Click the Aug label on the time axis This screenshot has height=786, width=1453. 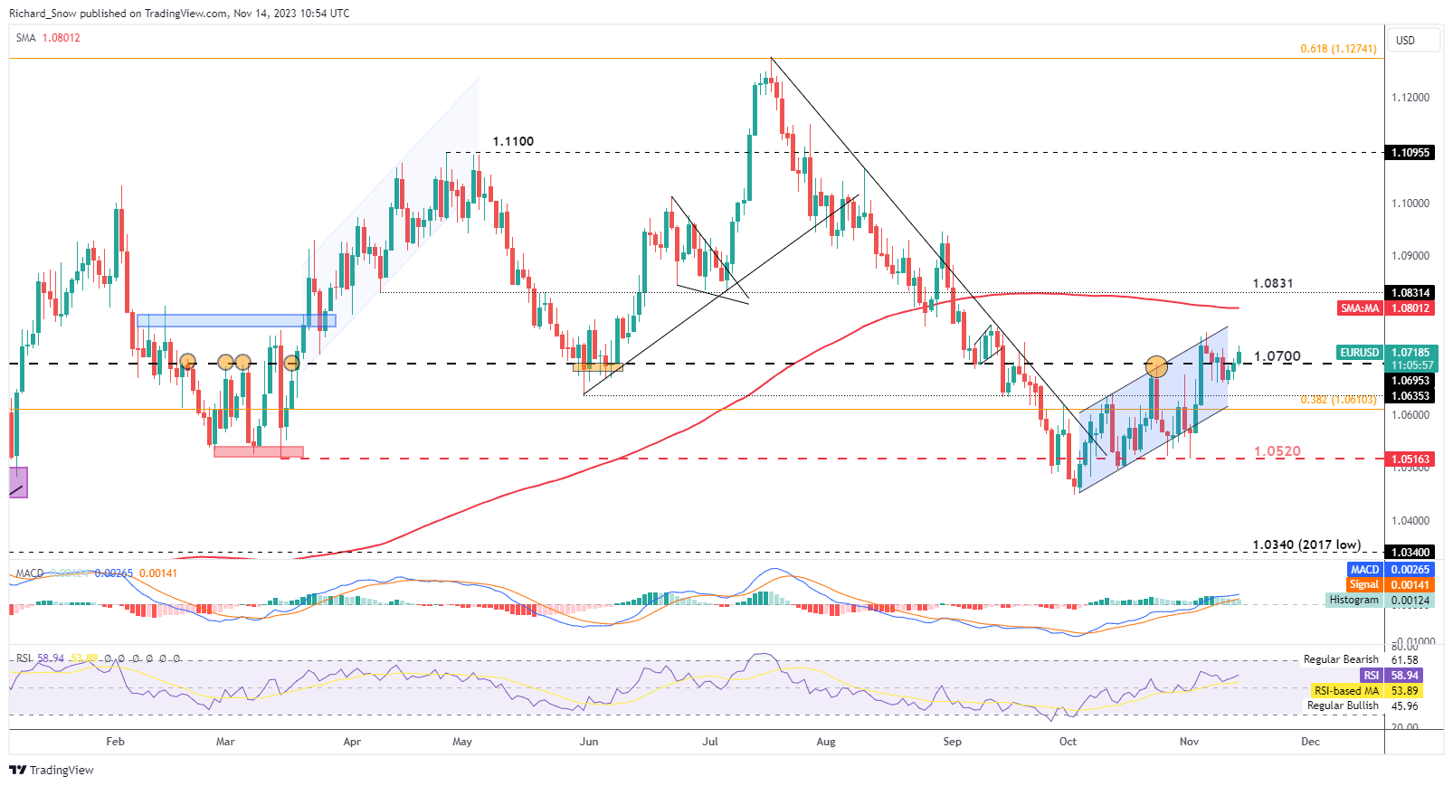(826, 742)
